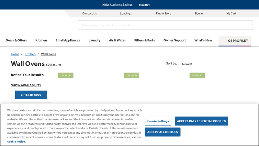Open Cookie Settings
Screen dimensions: 259x146
click(158, 121)
